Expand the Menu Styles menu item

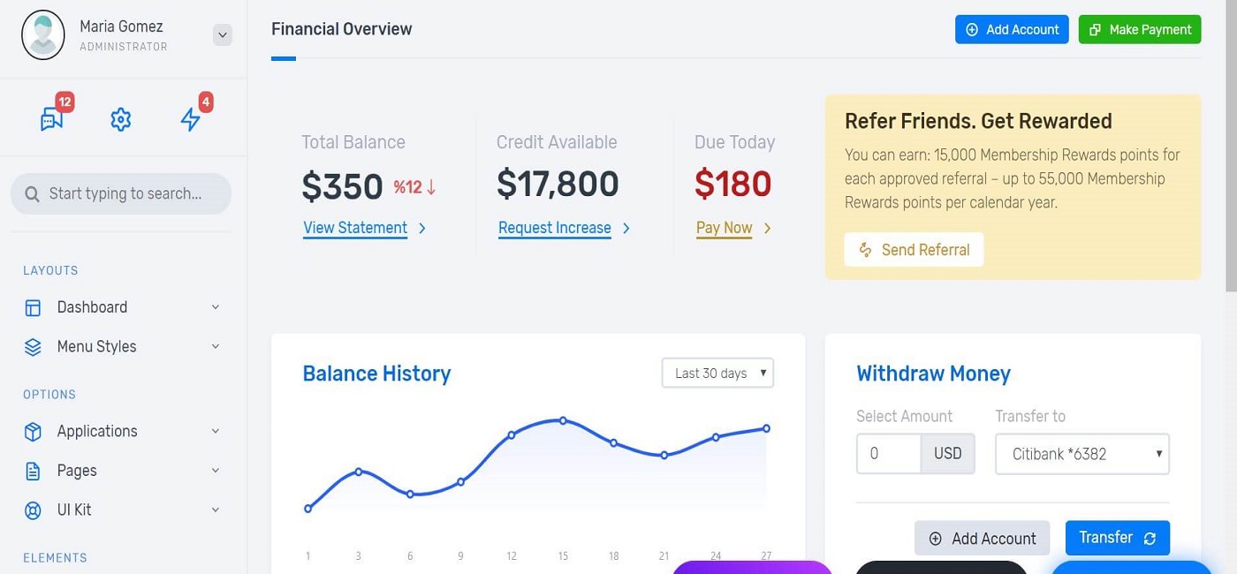215,346
